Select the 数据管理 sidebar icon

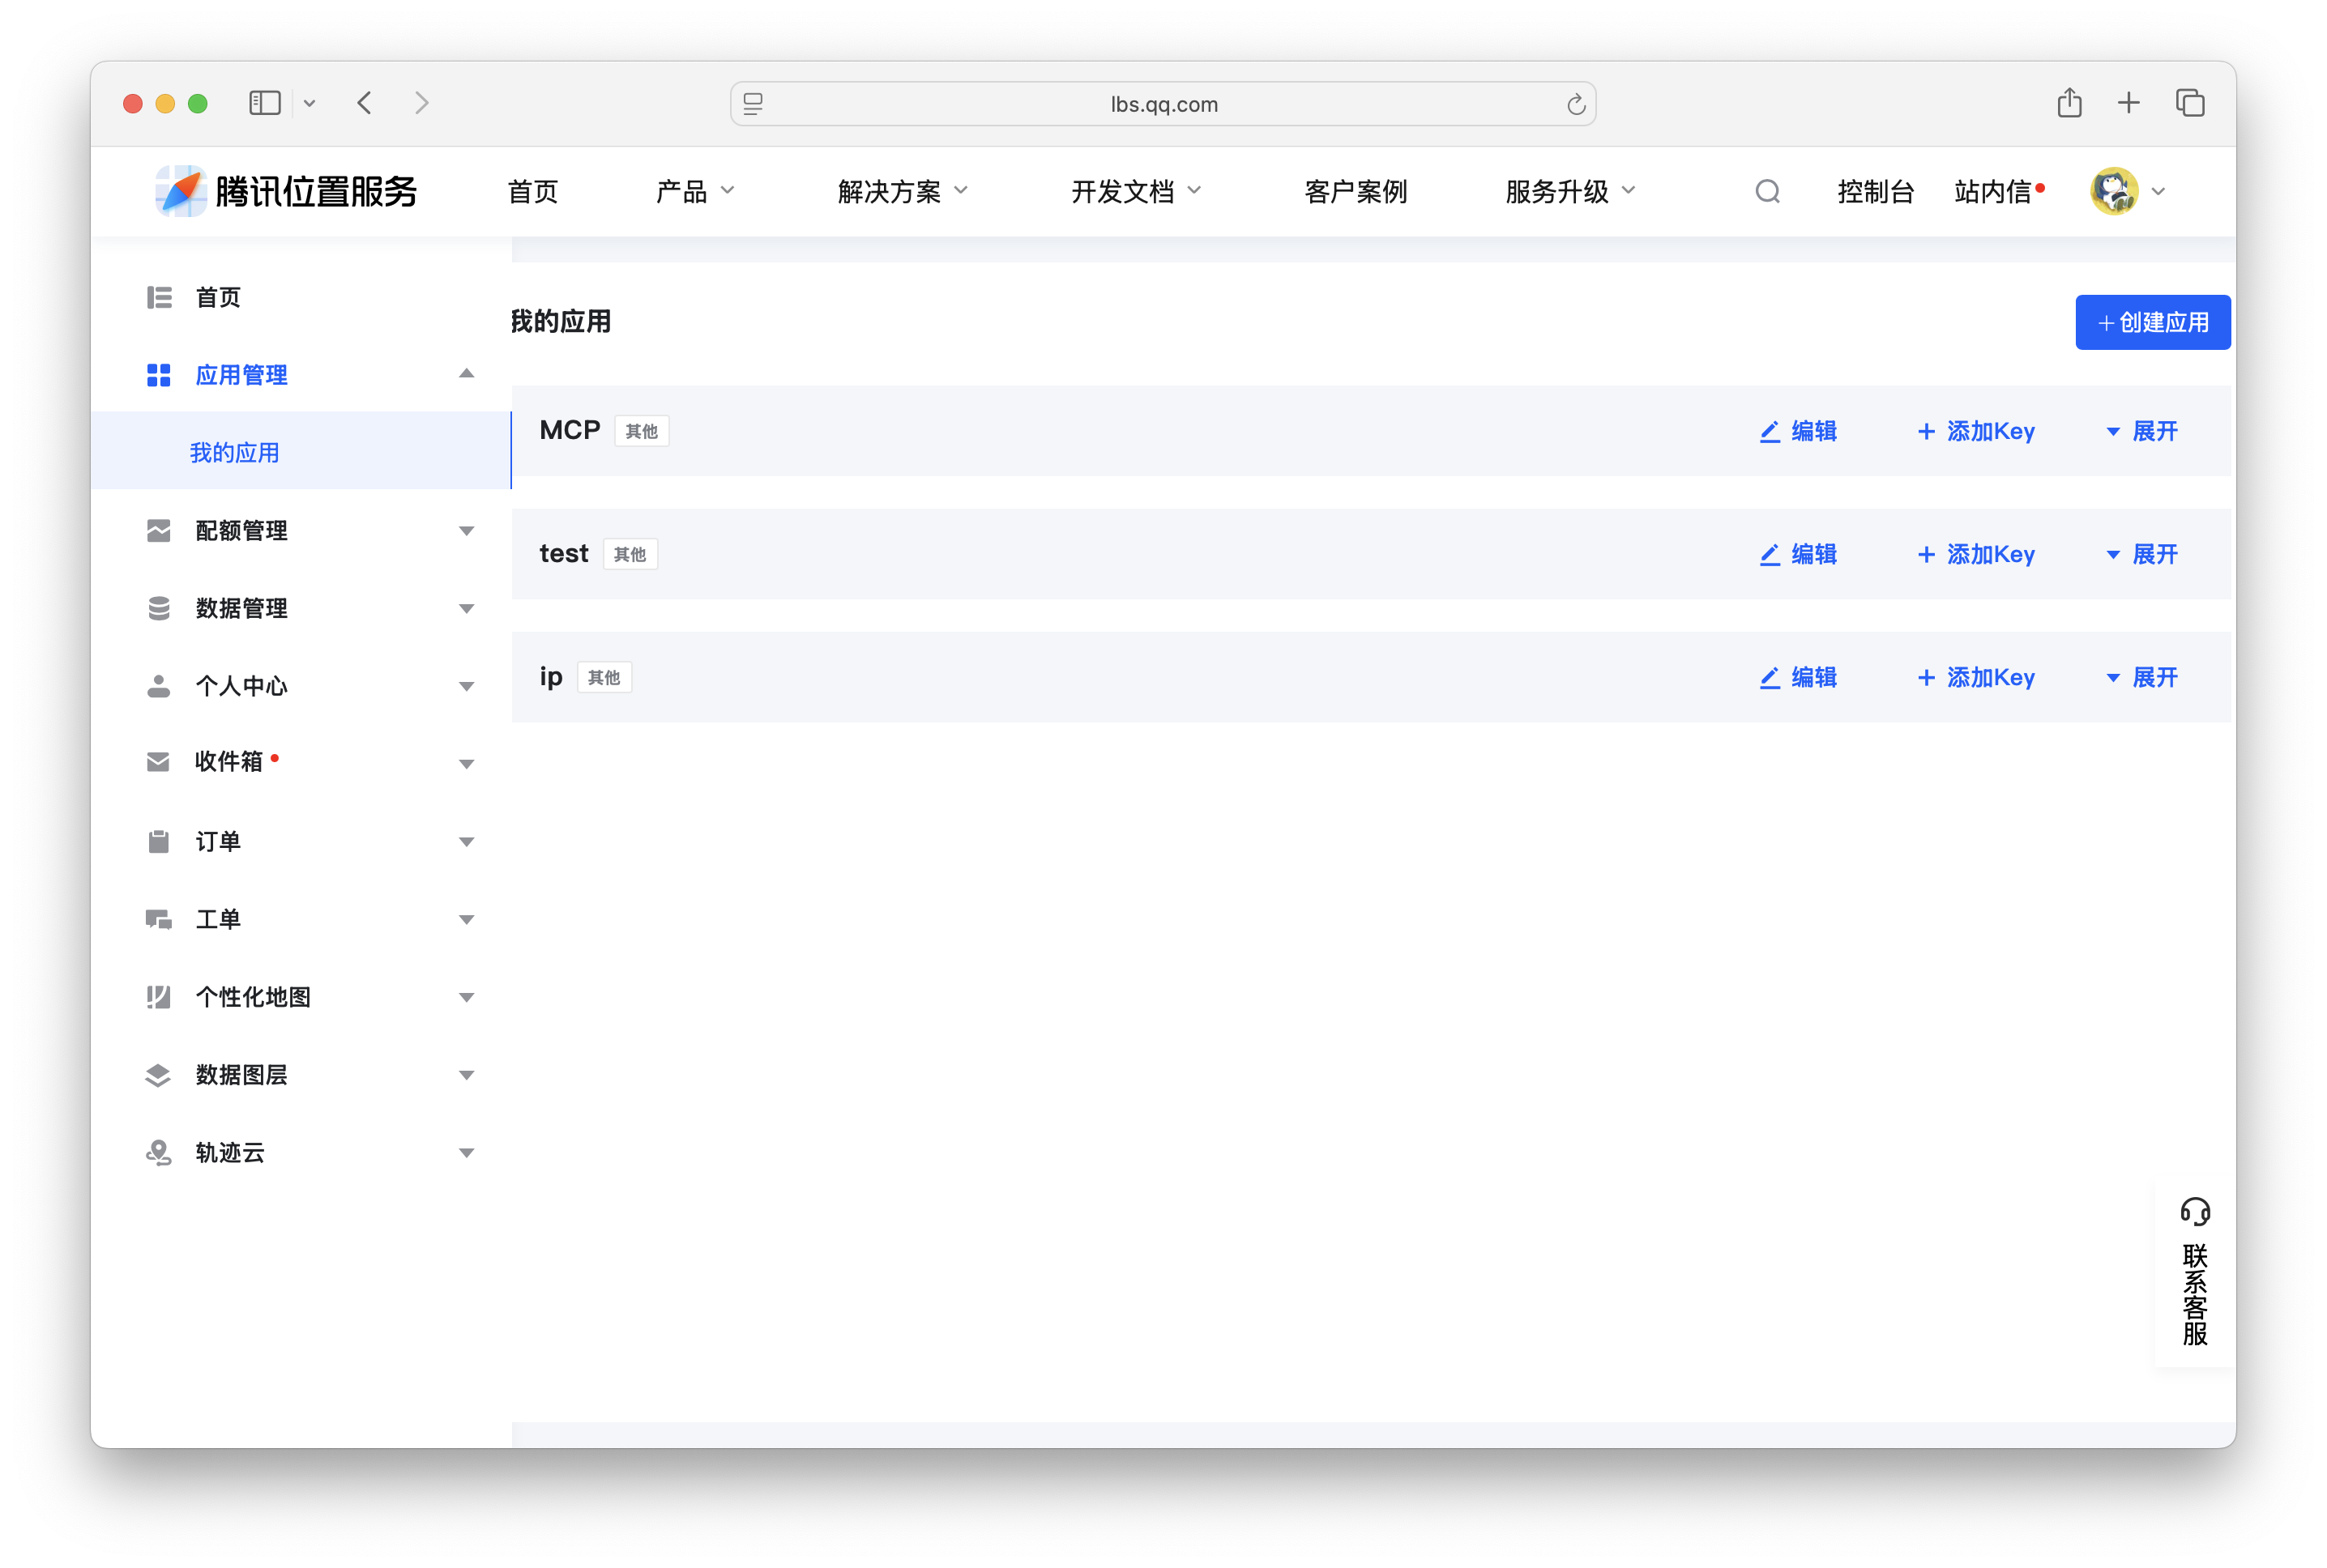pyautogui.click(x=158, y=607)
